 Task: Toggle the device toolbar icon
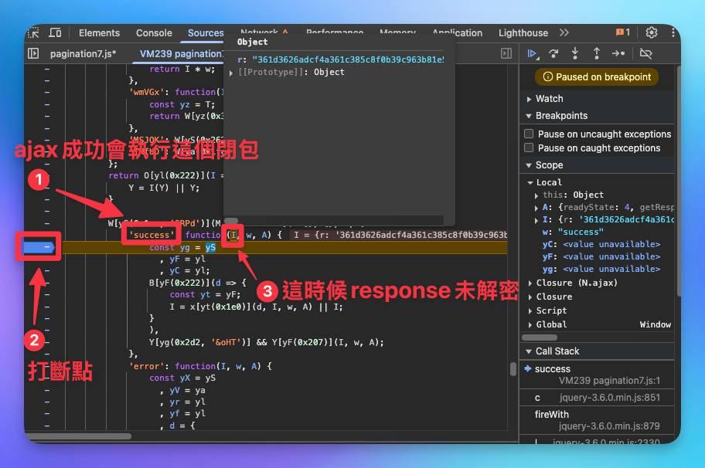coord(55,32)
